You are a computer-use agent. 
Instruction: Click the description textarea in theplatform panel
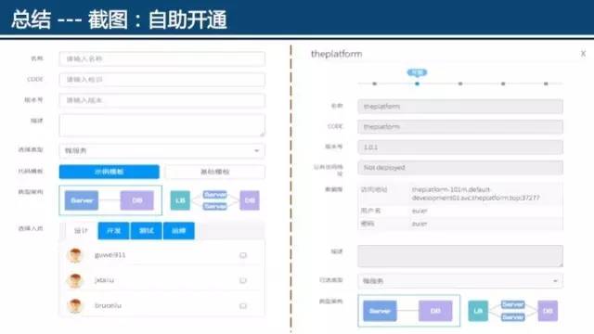coord(460,256)
